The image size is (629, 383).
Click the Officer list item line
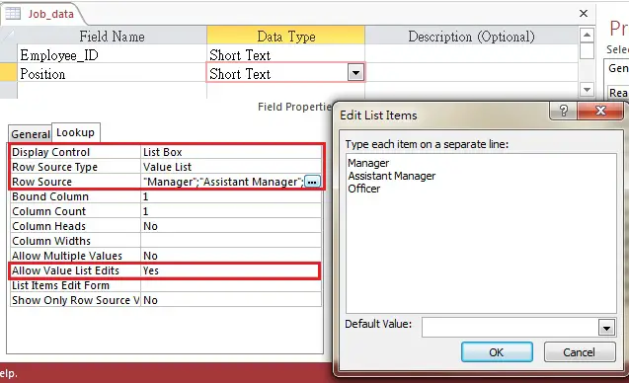(x=363, y=189)
